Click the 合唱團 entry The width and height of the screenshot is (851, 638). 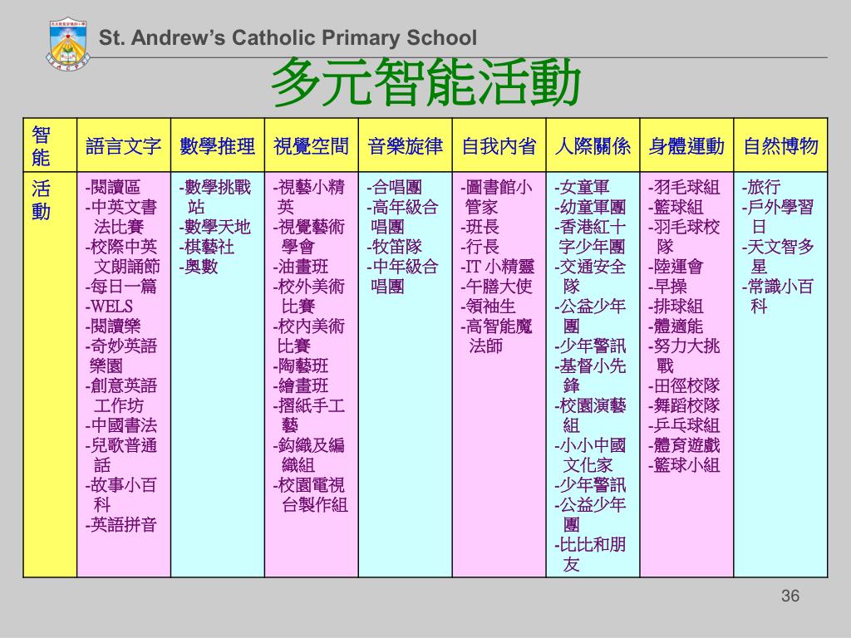point(395,187)
